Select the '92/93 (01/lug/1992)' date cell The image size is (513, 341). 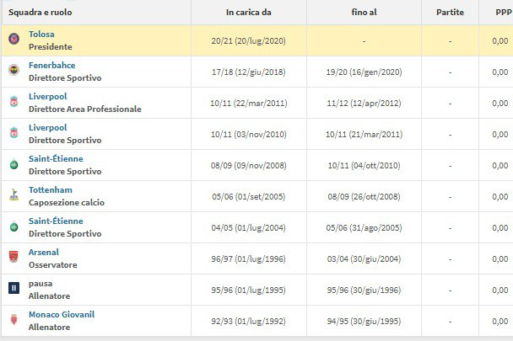pyautogui.click(x=248, y=322)
